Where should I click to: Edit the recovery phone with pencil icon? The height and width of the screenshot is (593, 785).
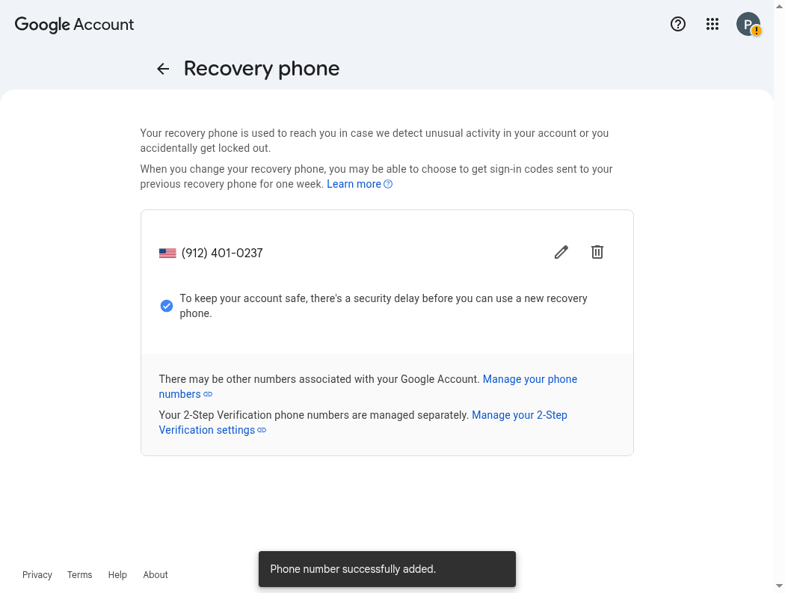tap(561, 252)
